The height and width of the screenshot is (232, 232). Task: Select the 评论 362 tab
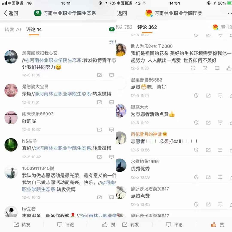pyautogui.click(x=147, y=27)
